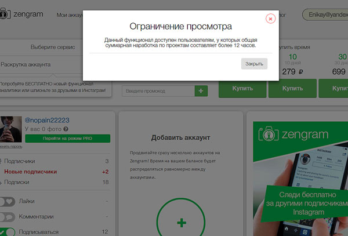Open the Подписки row
The image size is (348, 236).
(55, 182)
